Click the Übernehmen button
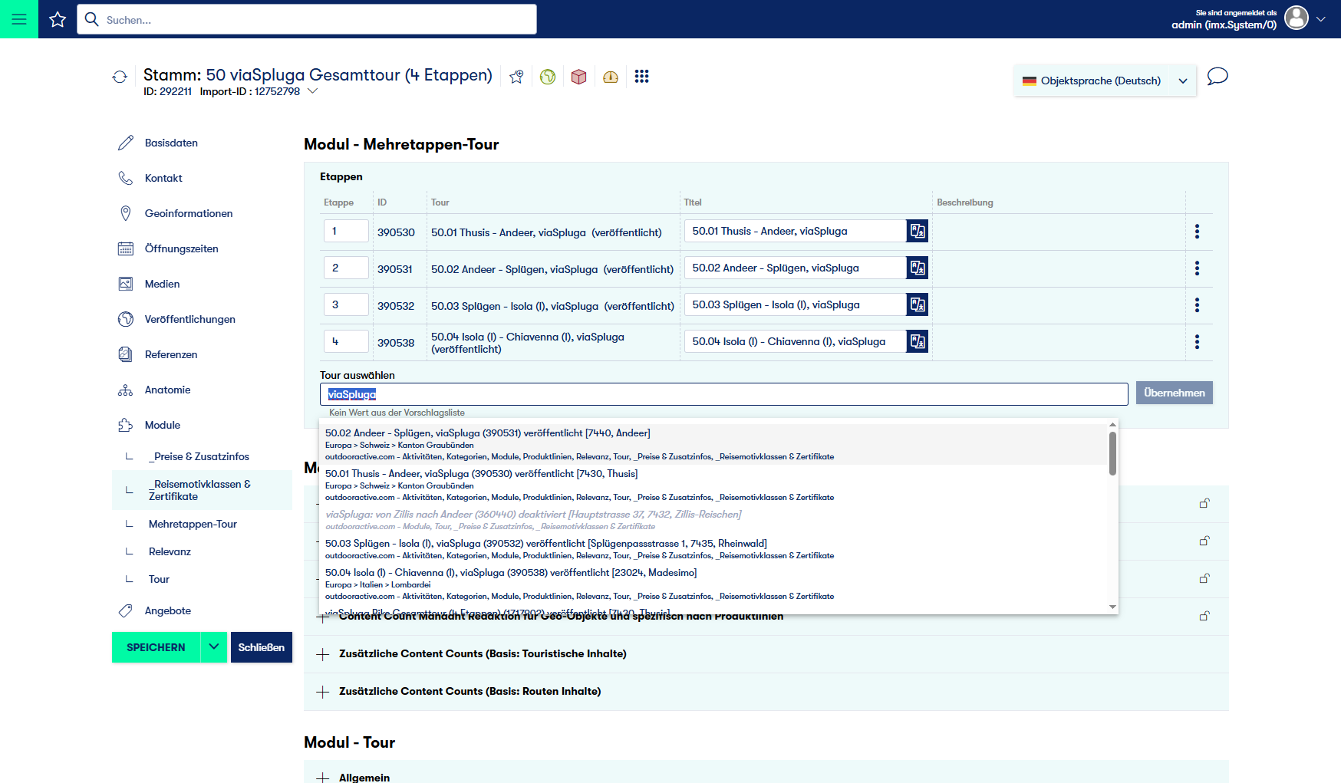The image size is (1341, 783). tap(1175, 393)
